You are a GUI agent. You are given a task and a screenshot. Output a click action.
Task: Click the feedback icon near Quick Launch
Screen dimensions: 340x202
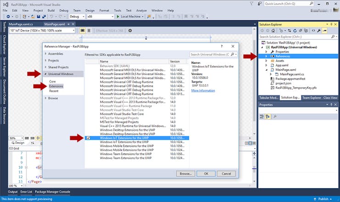260,4
